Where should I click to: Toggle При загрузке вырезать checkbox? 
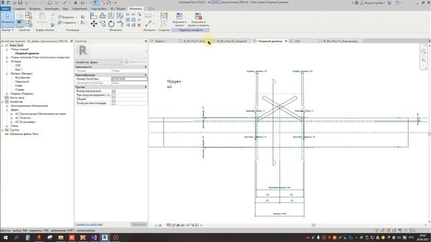[x=114, y=95]
